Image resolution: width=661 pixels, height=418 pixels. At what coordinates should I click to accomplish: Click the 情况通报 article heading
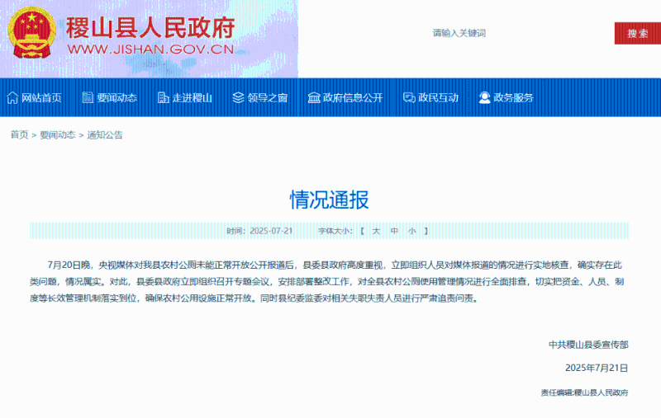[x=329, y=200]
